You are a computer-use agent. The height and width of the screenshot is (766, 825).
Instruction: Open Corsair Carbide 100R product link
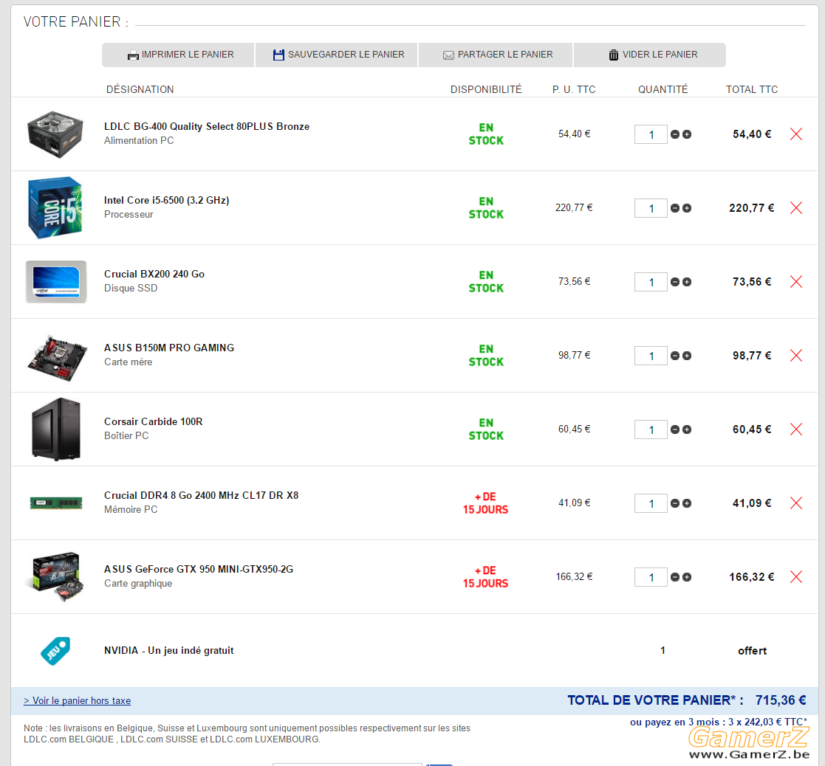pyautogui.click(x=153, y=421)
